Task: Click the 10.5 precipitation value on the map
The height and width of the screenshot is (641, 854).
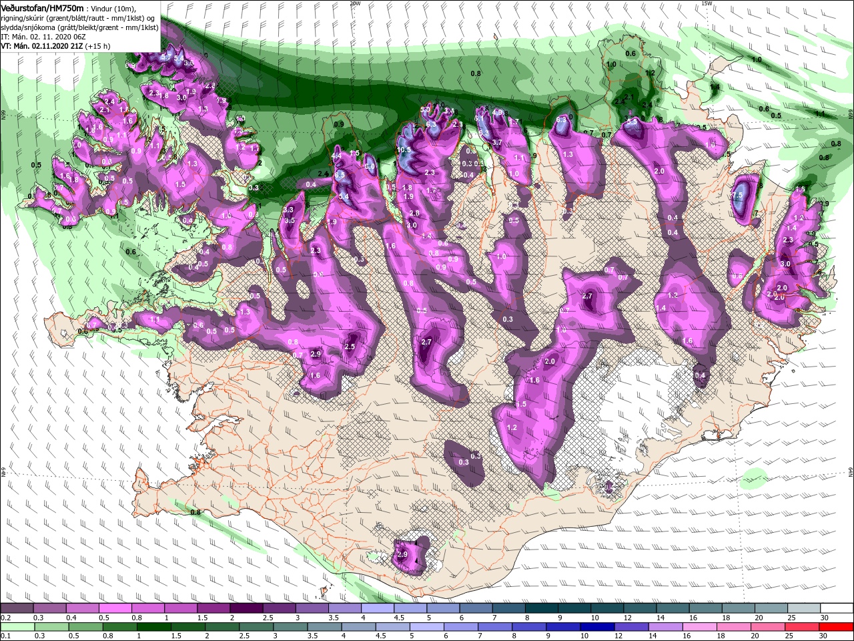Action: coord(404,150)
